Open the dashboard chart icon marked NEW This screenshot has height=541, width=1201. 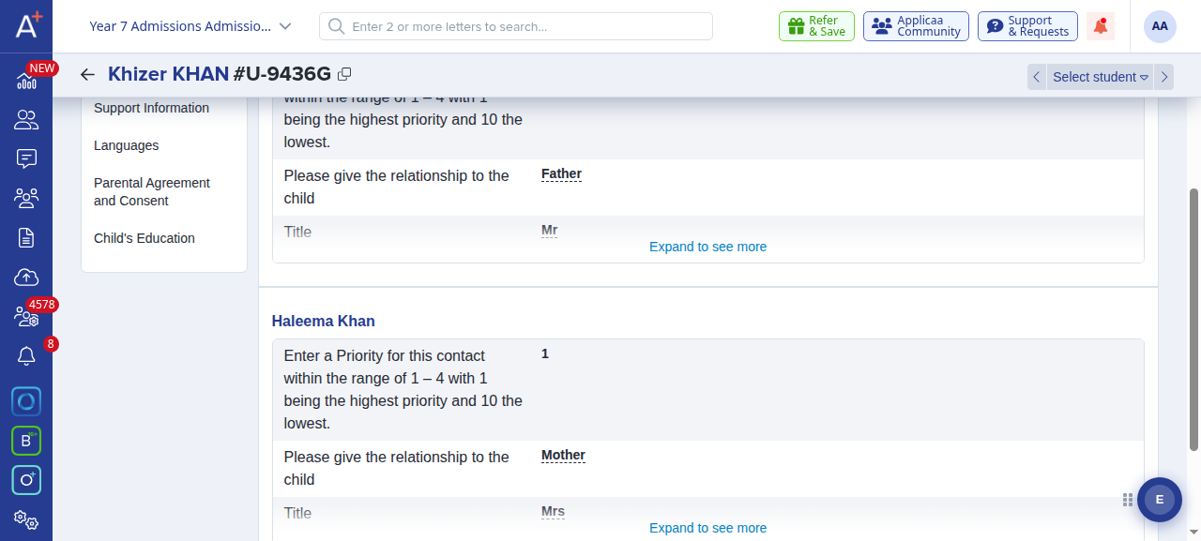pos(26,81)
